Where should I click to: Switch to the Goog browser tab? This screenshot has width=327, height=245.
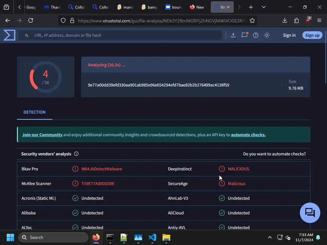point(31,7)
